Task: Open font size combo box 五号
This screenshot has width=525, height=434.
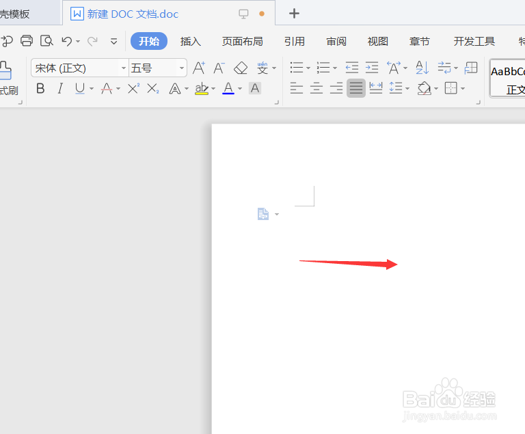Action: point(158,68)
